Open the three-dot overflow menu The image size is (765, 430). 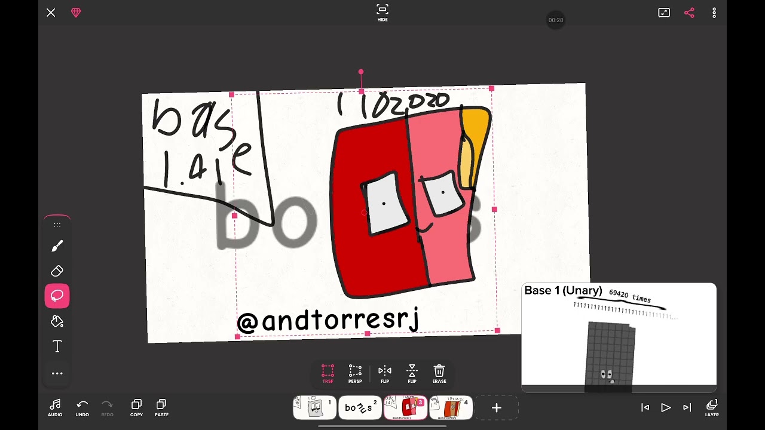pos(714,13)
